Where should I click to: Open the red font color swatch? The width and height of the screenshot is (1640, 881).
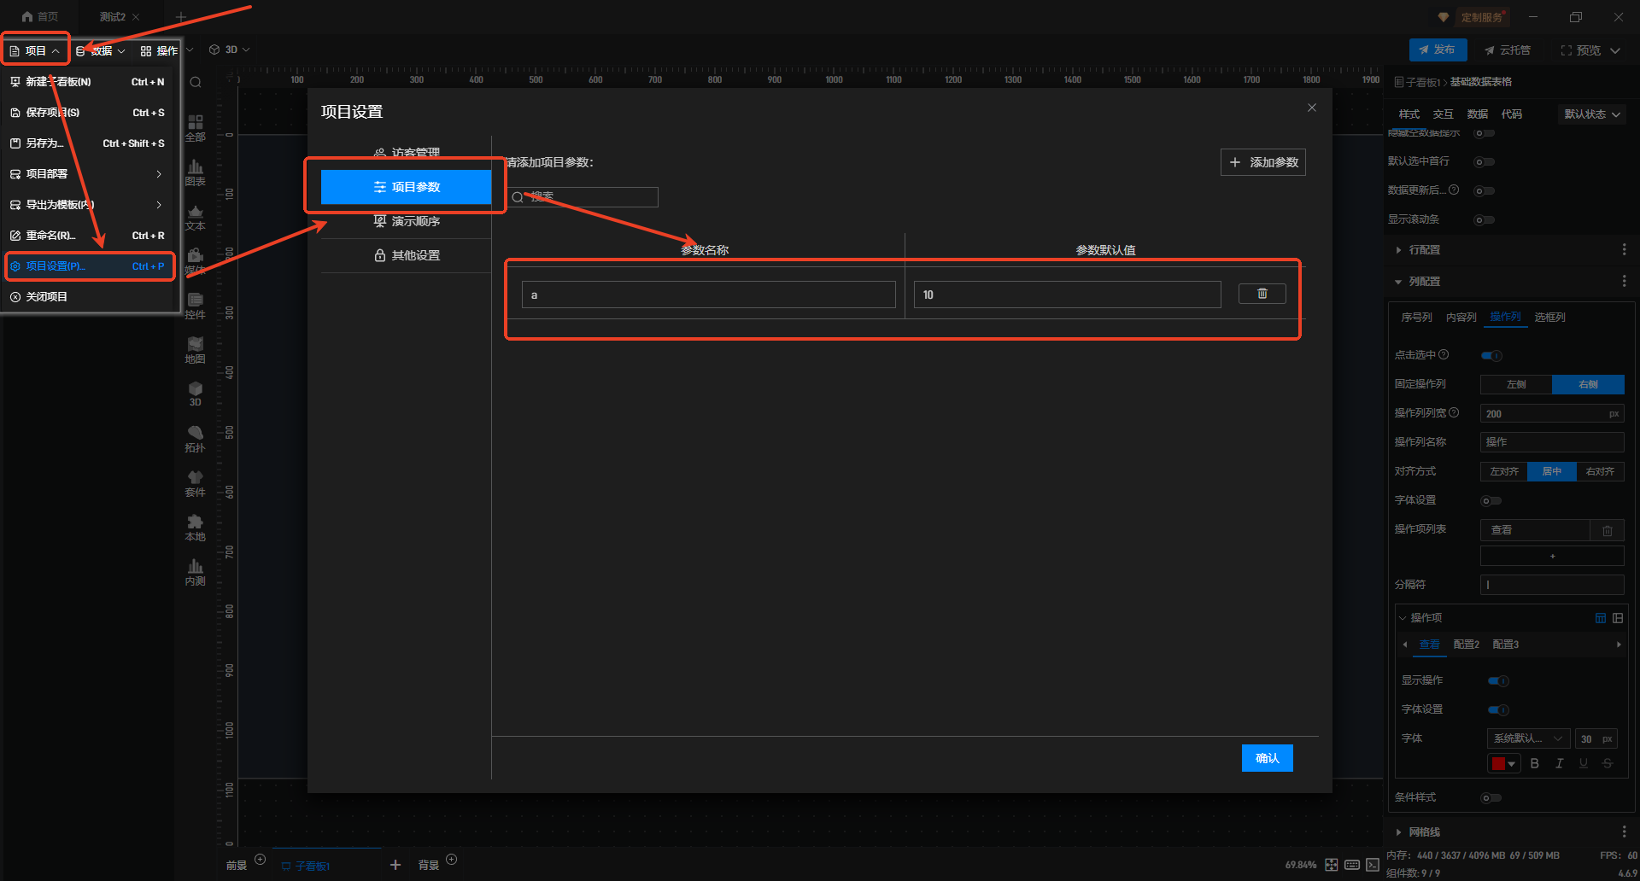(x=1502, y=763)
